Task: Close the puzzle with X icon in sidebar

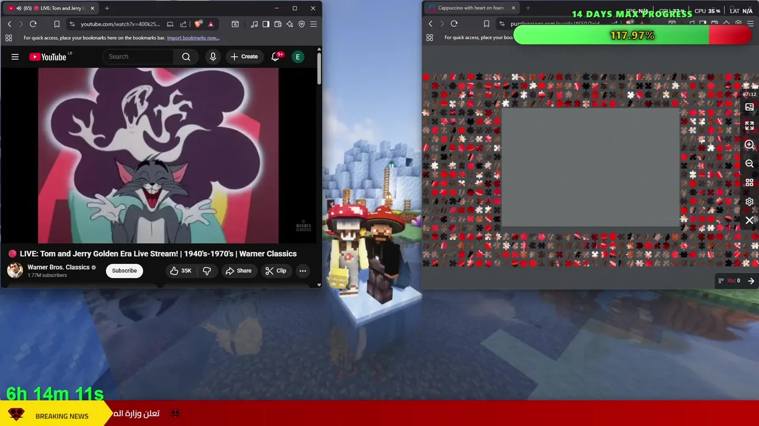Action: point(750,220)
